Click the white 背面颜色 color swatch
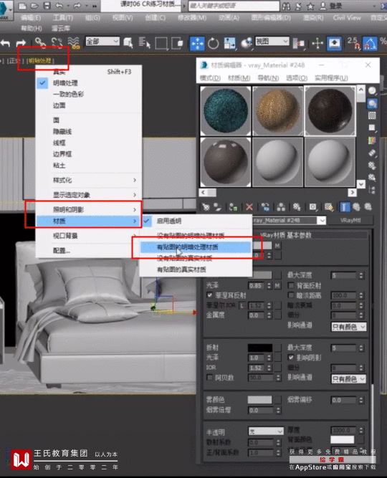 [342, 439]
